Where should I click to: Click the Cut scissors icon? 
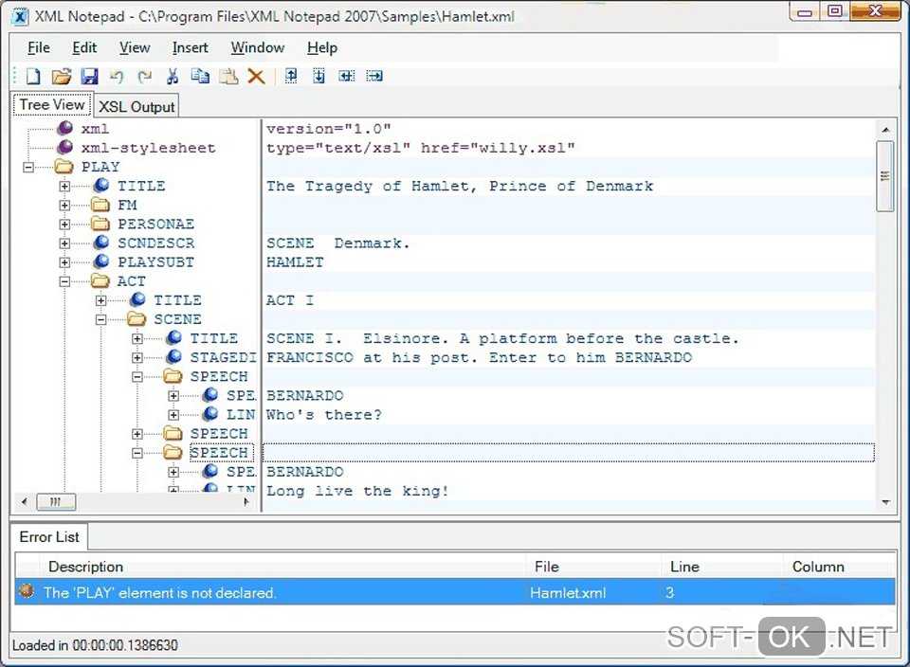point(173,77)
